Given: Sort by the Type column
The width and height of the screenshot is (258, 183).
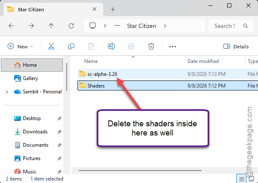Looking at the screenshot, I should 253,61.
